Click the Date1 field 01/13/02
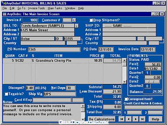The image size is (167, 125). [153, 69]
